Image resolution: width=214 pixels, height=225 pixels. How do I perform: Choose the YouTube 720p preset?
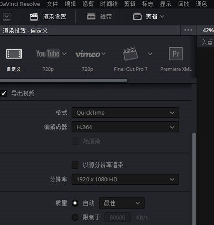(48, 54)
